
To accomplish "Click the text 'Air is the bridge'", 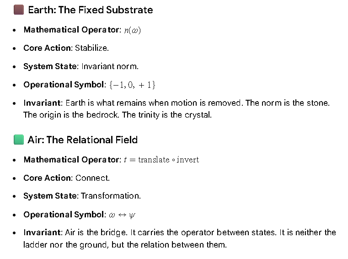I will (x=96, y=232).
